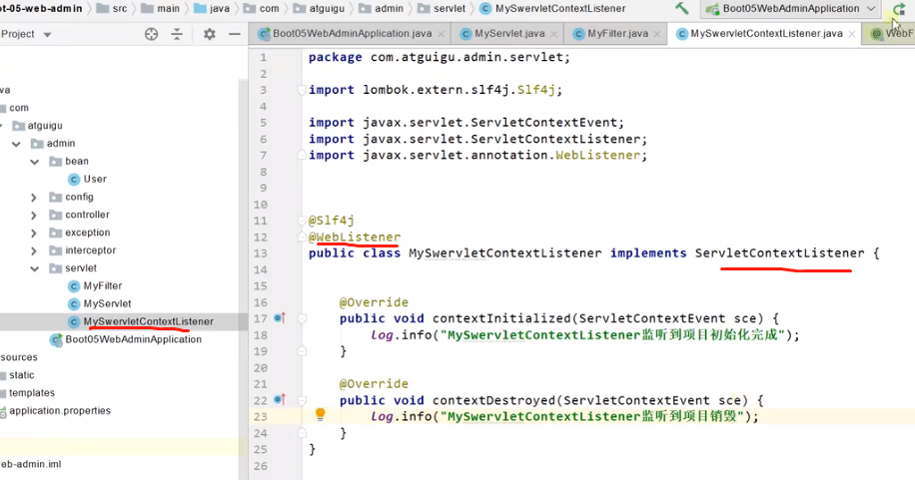The image size is (915, 480).
Task: Click the com breadcrumb
Action: [x=262, y=9]
